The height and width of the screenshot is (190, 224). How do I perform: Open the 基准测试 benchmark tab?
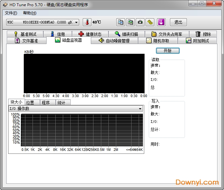(25, 34)
